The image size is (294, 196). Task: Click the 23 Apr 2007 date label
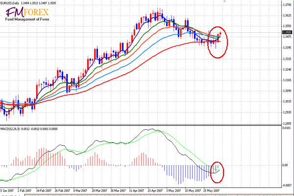[x=155, y=191]
